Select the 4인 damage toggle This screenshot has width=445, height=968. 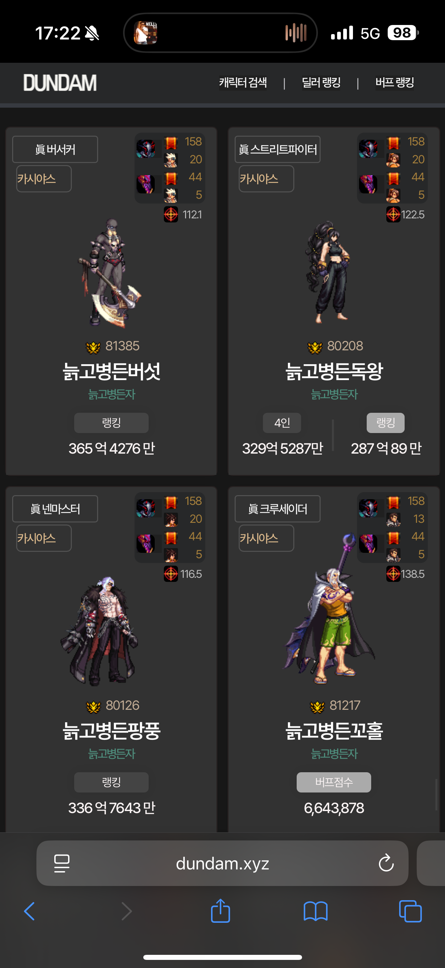(282, 423)
